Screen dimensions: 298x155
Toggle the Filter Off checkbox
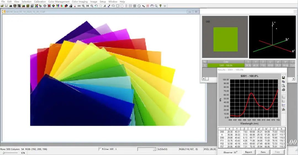pyautogui.click(x=100, y=149)
